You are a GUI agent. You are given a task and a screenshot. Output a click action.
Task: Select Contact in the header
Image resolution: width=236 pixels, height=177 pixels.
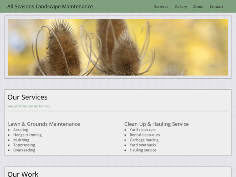click(x=217, y=7)
